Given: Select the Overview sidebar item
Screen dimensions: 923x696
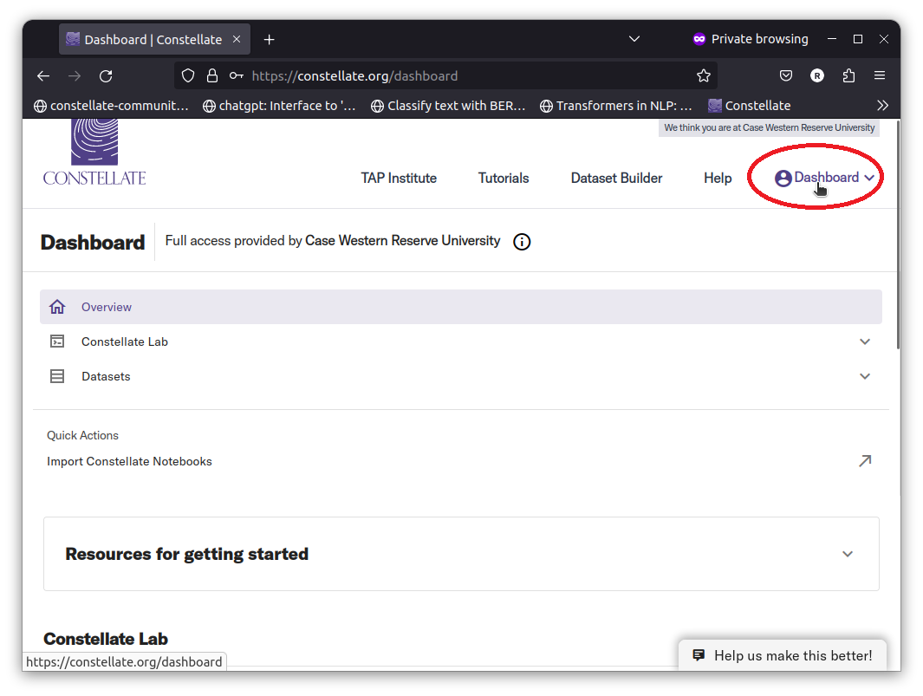Looking at the screenshot, I should tap(461, 307).
